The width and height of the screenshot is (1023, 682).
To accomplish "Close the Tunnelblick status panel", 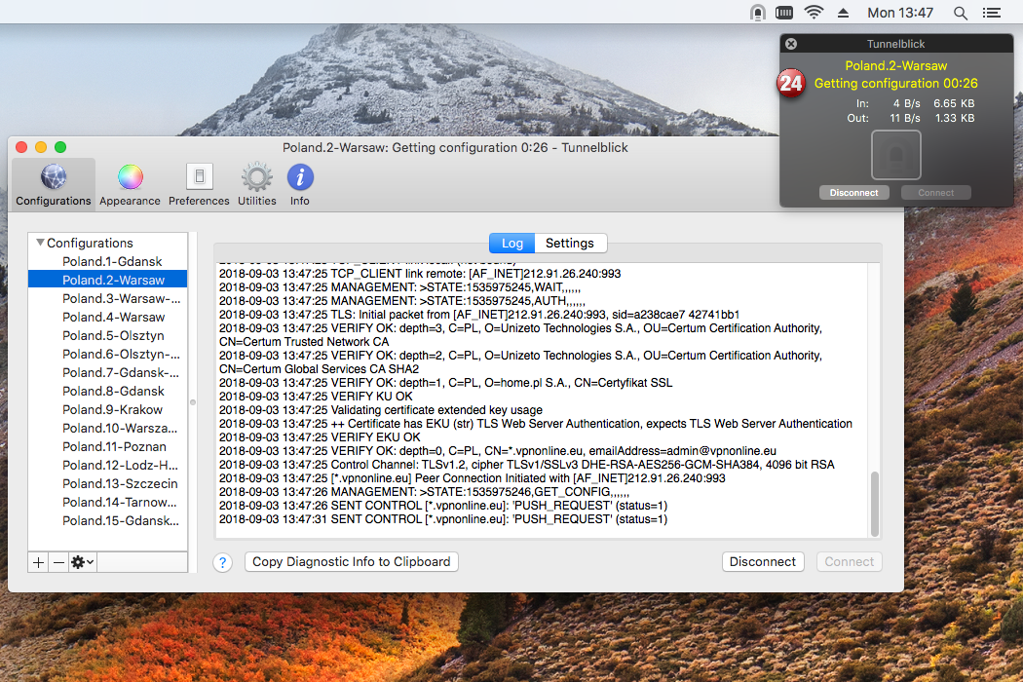I will coord(791,44).
